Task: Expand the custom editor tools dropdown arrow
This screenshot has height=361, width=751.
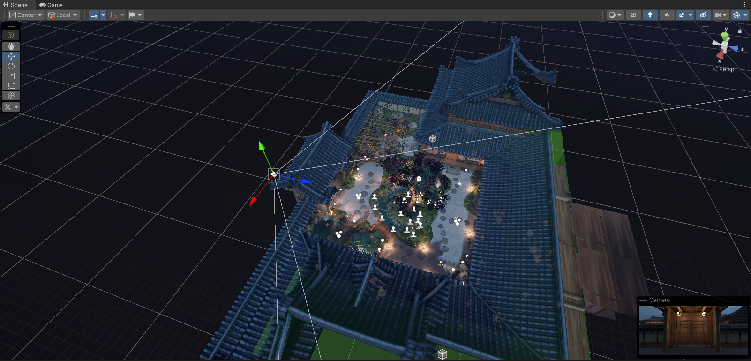Action: pyautogui.click(x=16, y=107)
